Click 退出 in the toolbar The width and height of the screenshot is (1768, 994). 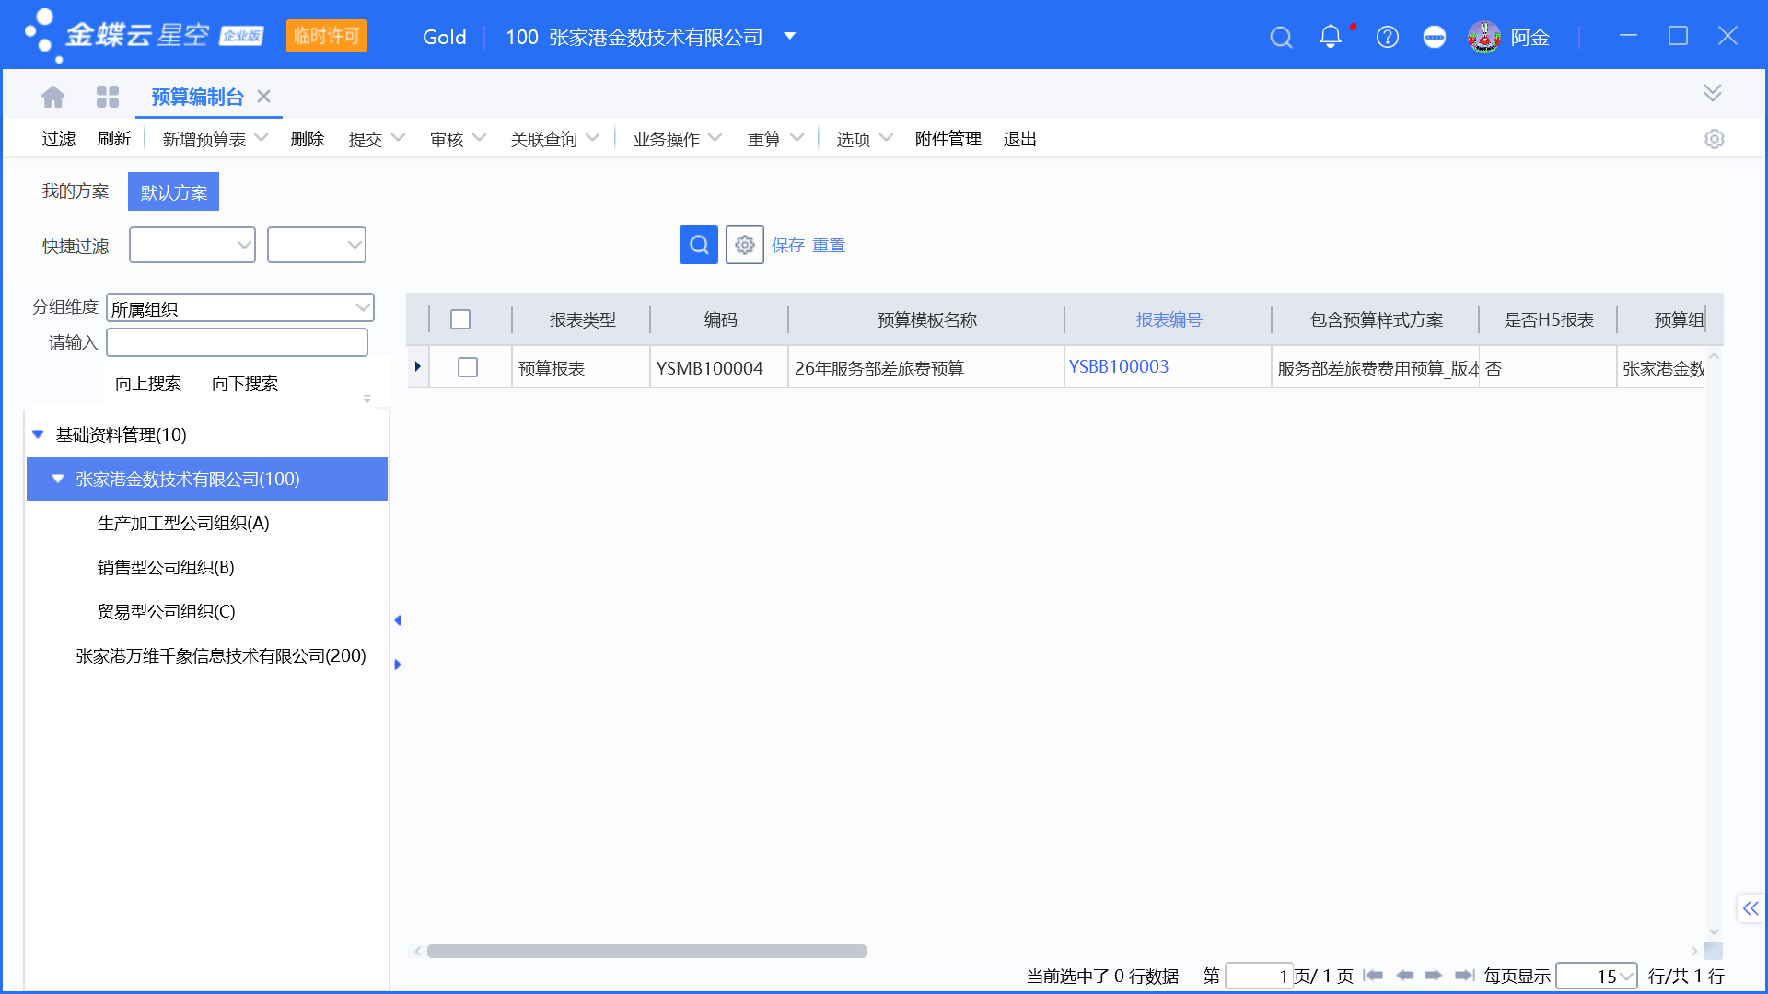pyautogui.click(x=1020, y=139)
